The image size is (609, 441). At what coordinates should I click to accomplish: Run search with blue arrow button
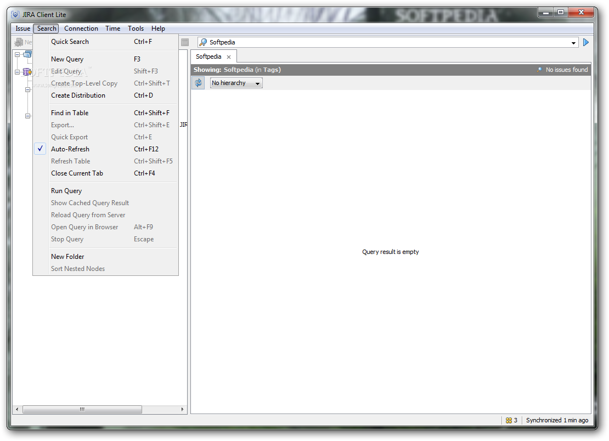[586, 42]
